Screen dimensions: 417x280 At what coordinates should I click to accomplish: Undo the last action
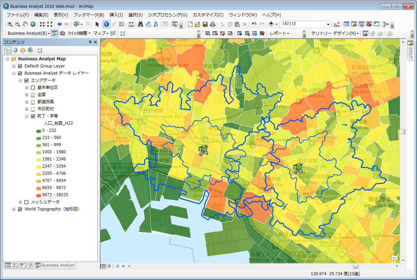point(254,24)
